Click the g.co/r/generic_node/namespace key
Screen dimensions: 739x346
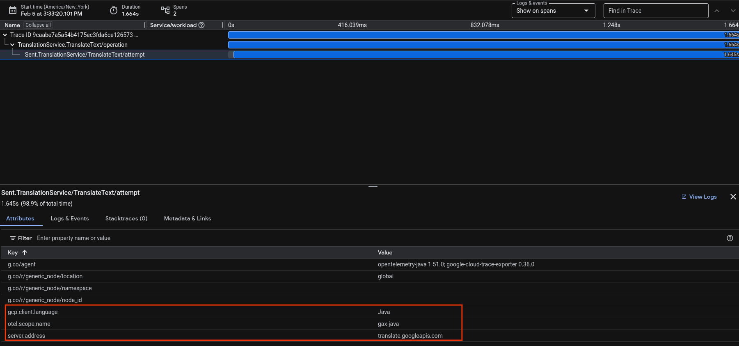tap(50, 288)
